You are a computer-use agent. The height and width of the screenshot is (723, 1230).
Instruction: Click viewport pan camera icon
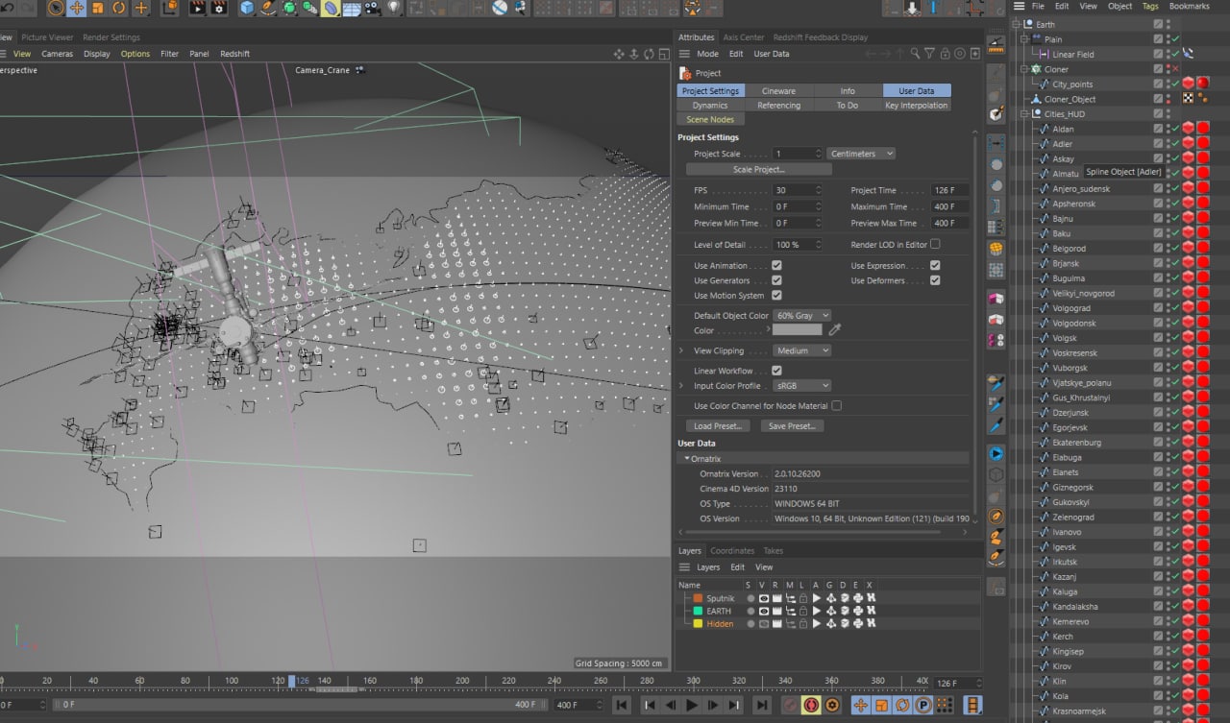coord(620,54)
